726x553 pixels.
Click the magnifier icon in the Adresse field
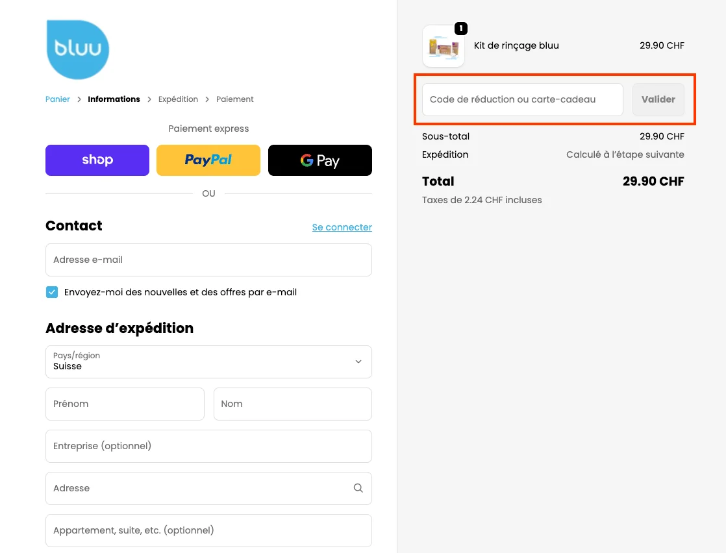pos(358,487)
